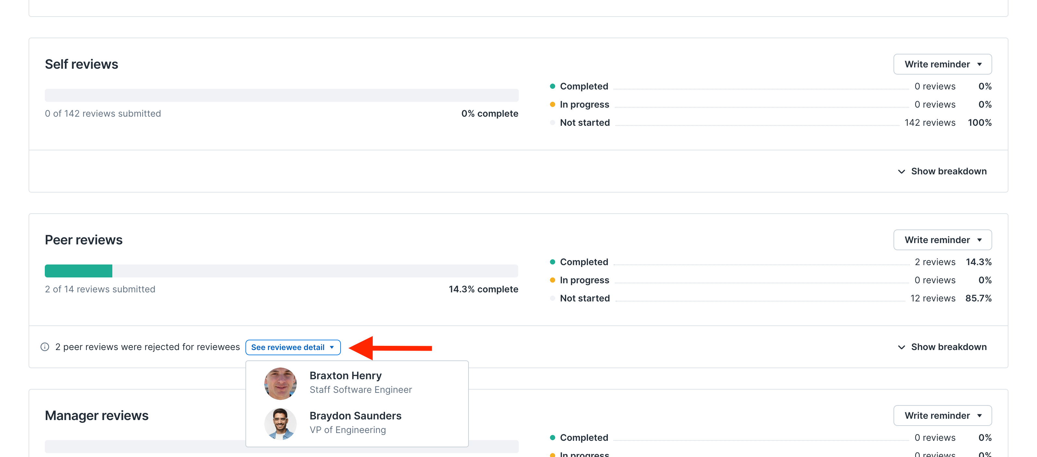Click the Not started status dot in Peer reviews
Viewport: 1037px width, 457px height.
coord(552,298)
